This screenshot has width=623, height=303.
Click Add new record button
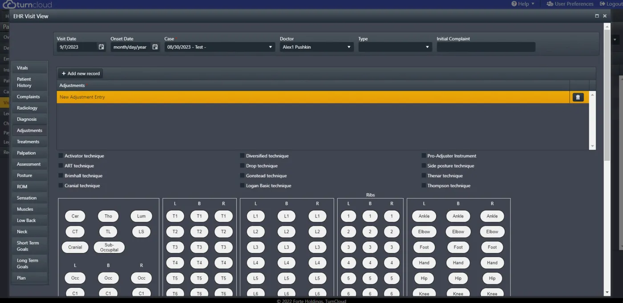[81, 73]
